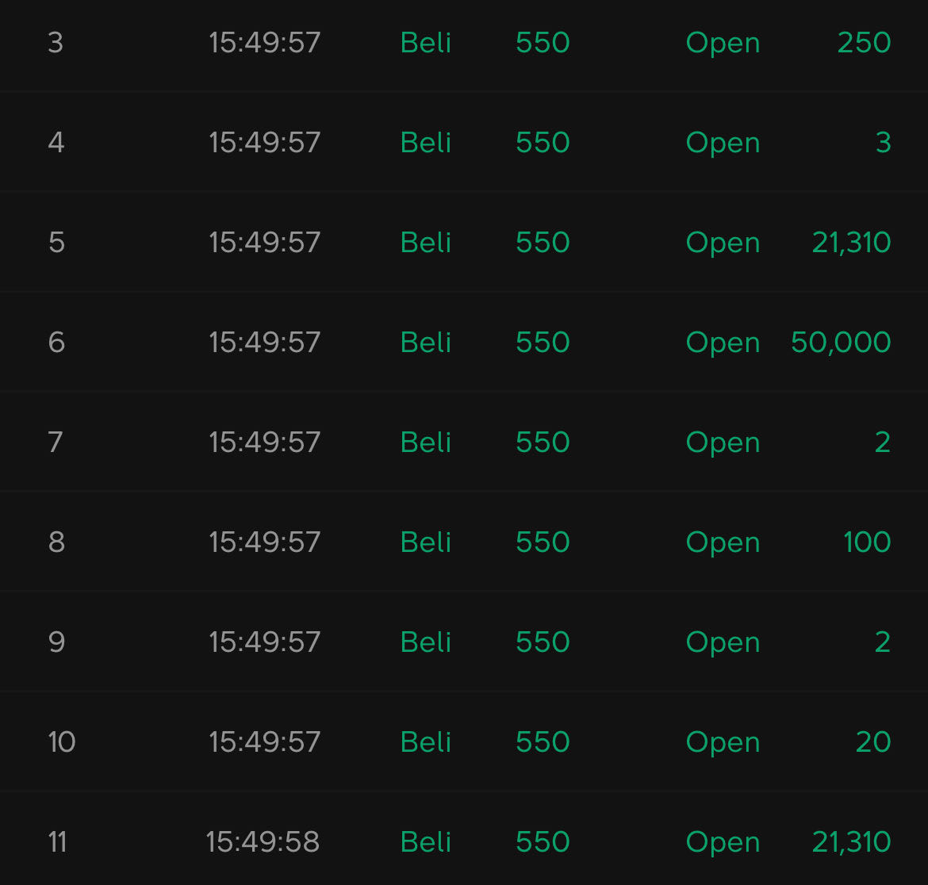The height and width of the screenshot is (885, 928).
Task: Select the timestamp in row 5
Action: pos(264,243)
